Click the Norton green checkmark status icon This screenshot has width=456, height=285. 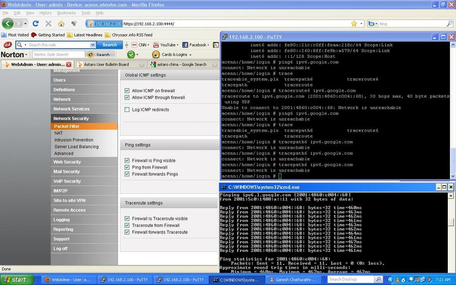tap(130, 54)
